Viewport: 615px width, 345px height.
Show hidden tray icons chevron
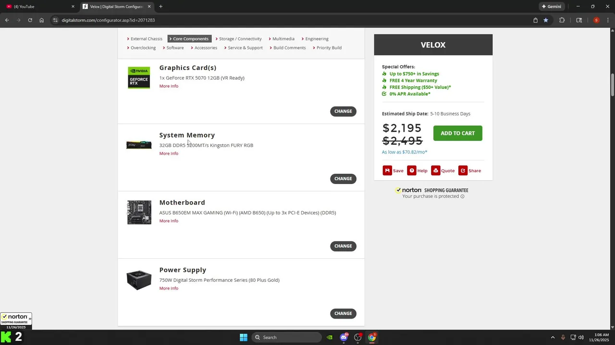pyautogui.click(x=553, y=337)
